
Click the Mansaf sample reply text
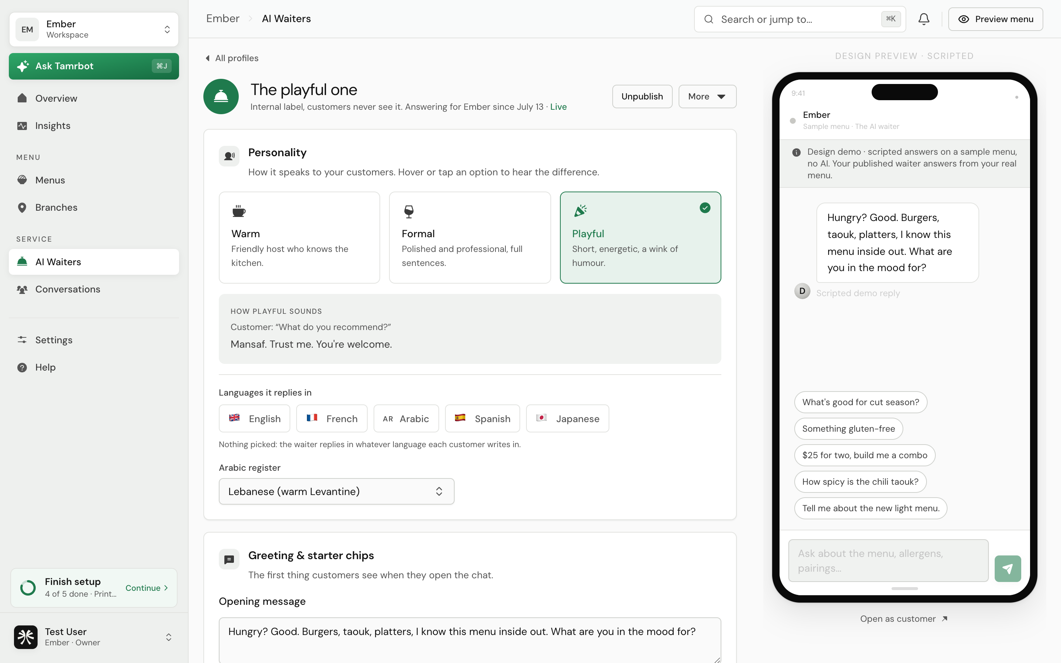[311, 344]
